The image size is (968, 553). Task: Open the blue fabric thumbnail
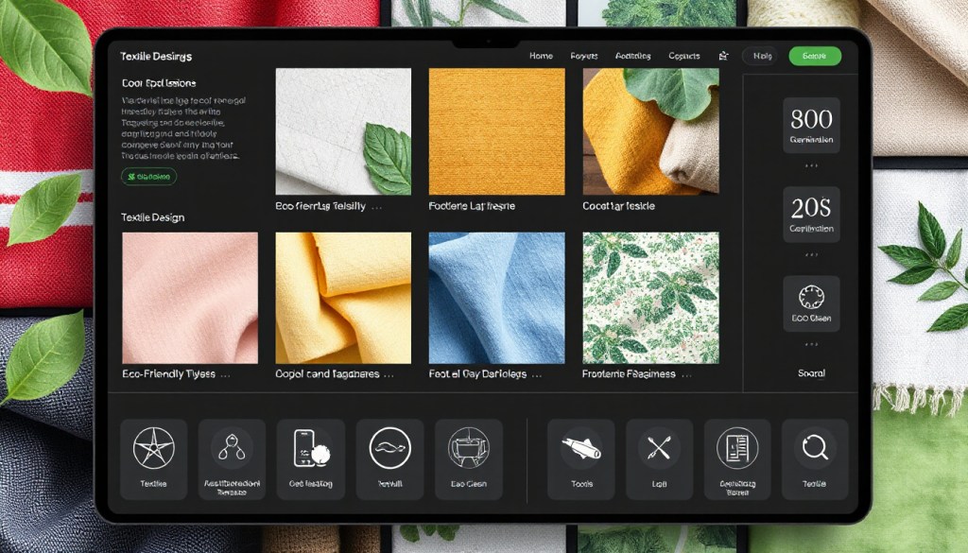(495, 296)
